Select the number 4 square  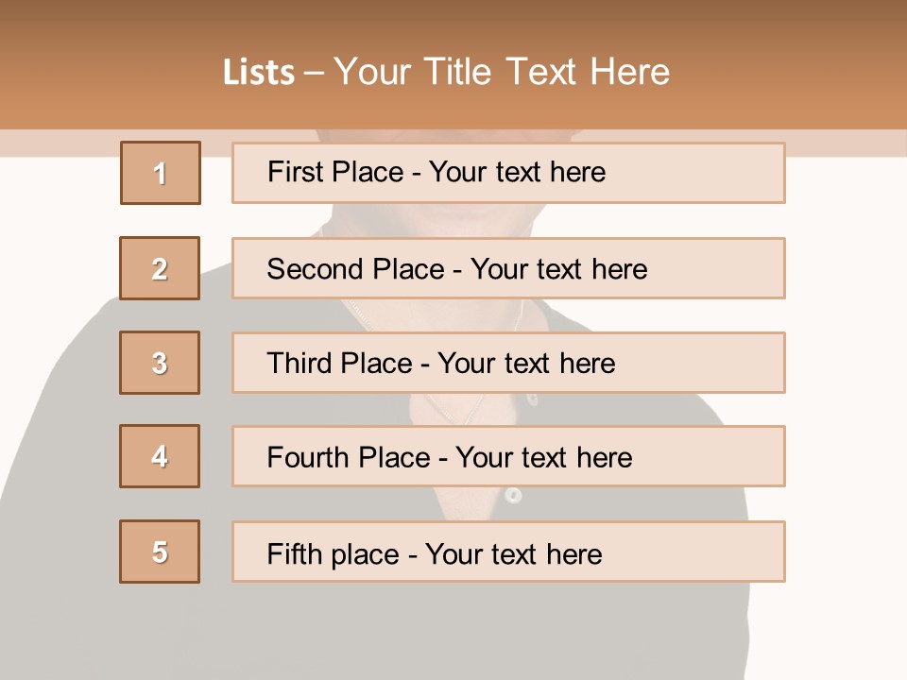[x=160, y=456]
